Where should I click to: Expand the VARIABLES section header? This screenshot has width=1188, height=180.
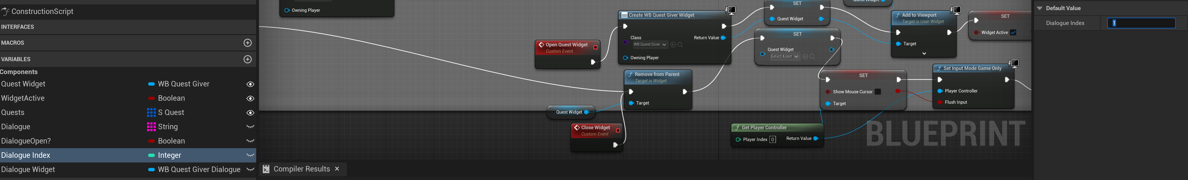click(16, 59)
